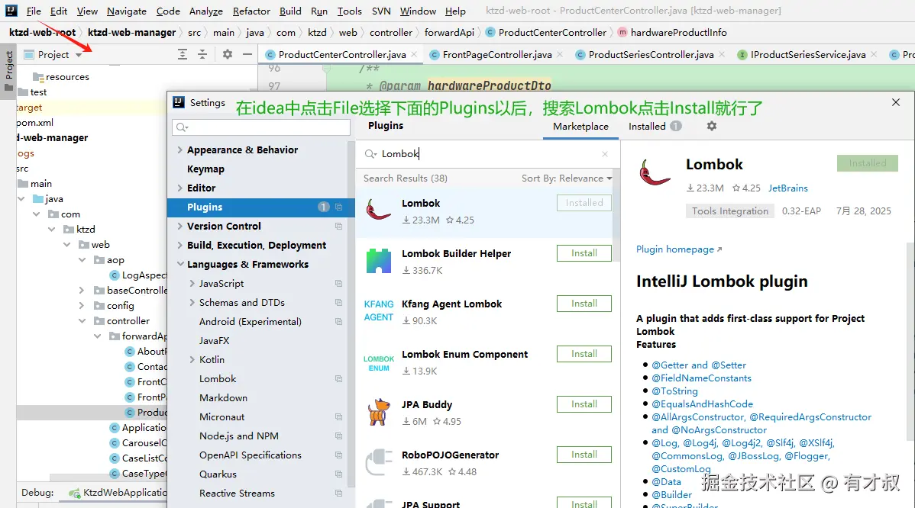Open the @EqualsAndHashCode feature link
The width and height of the screenshot is (915, 508).
tap(702, 404)
